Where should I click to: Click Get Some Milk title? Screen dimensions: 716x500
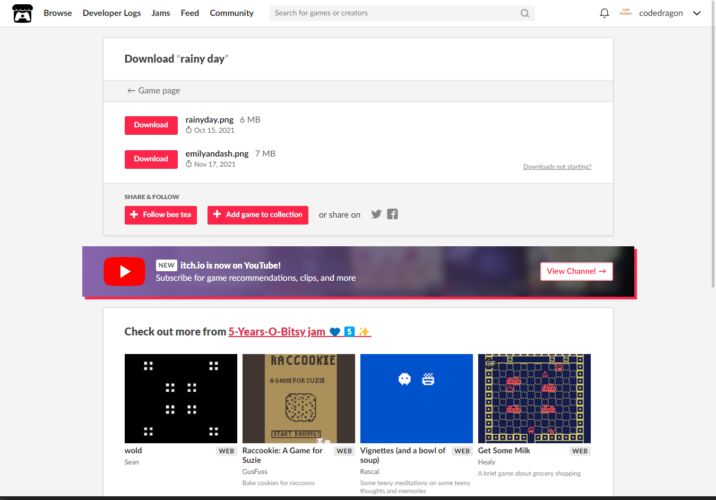504,451
